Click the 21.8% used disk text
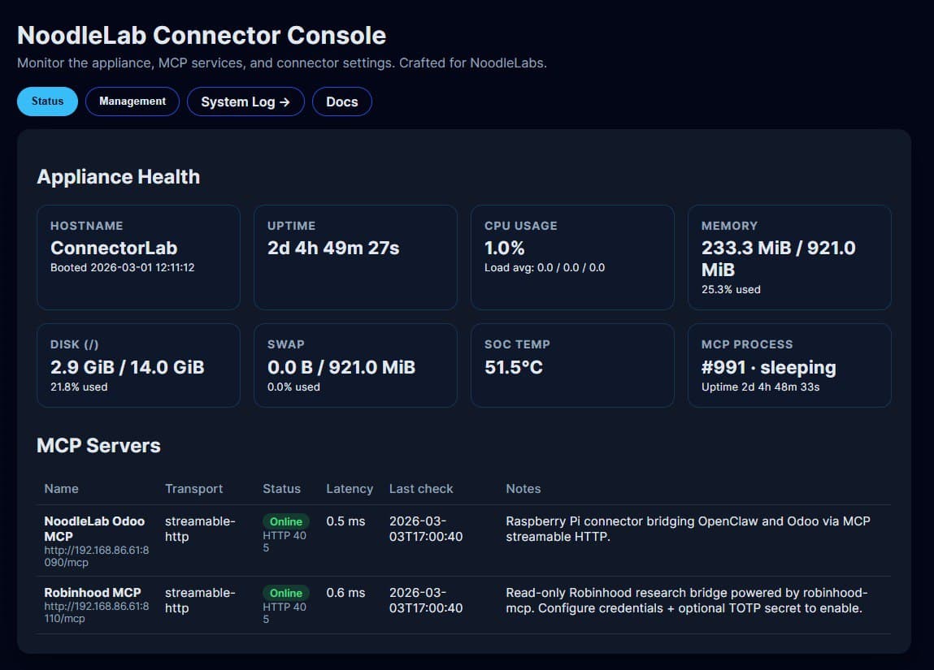Viewport: 934px width, 670px height. pos(79,387)
